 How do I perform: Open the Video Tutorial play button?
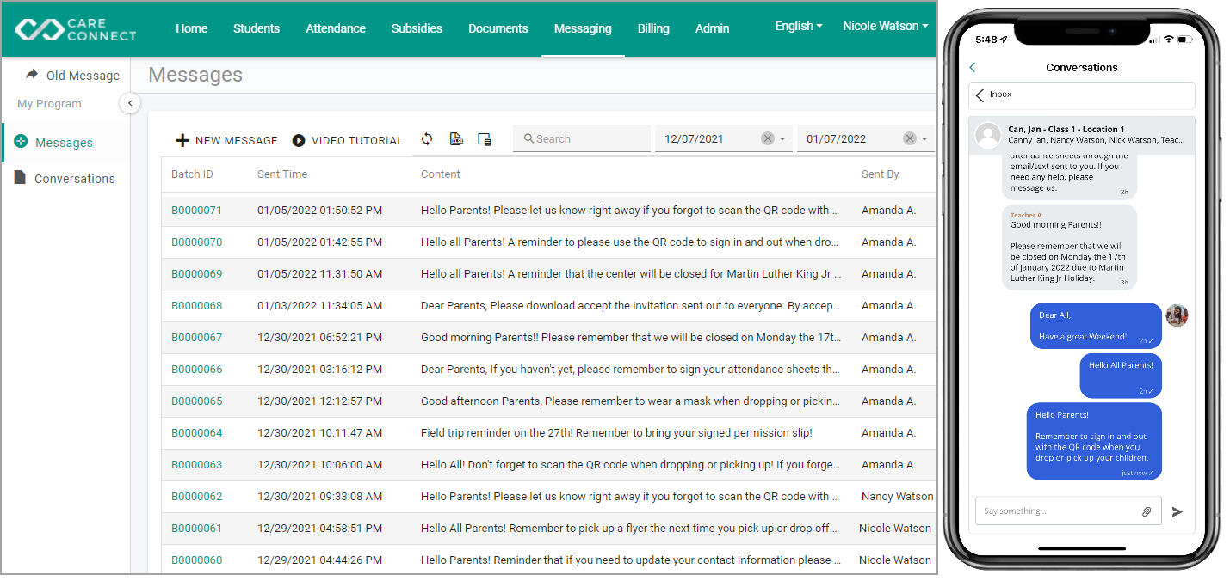[299, 140]
